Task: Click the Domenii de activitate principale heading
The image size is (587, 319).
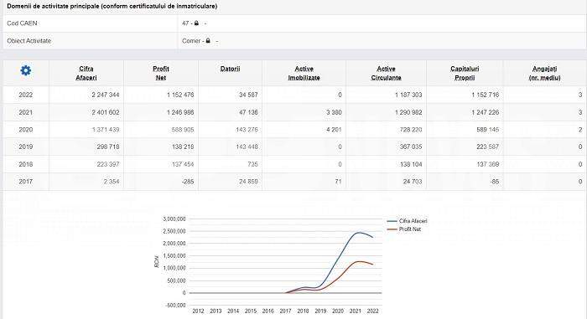Action: pyautogui.click(x=112, y=6)
